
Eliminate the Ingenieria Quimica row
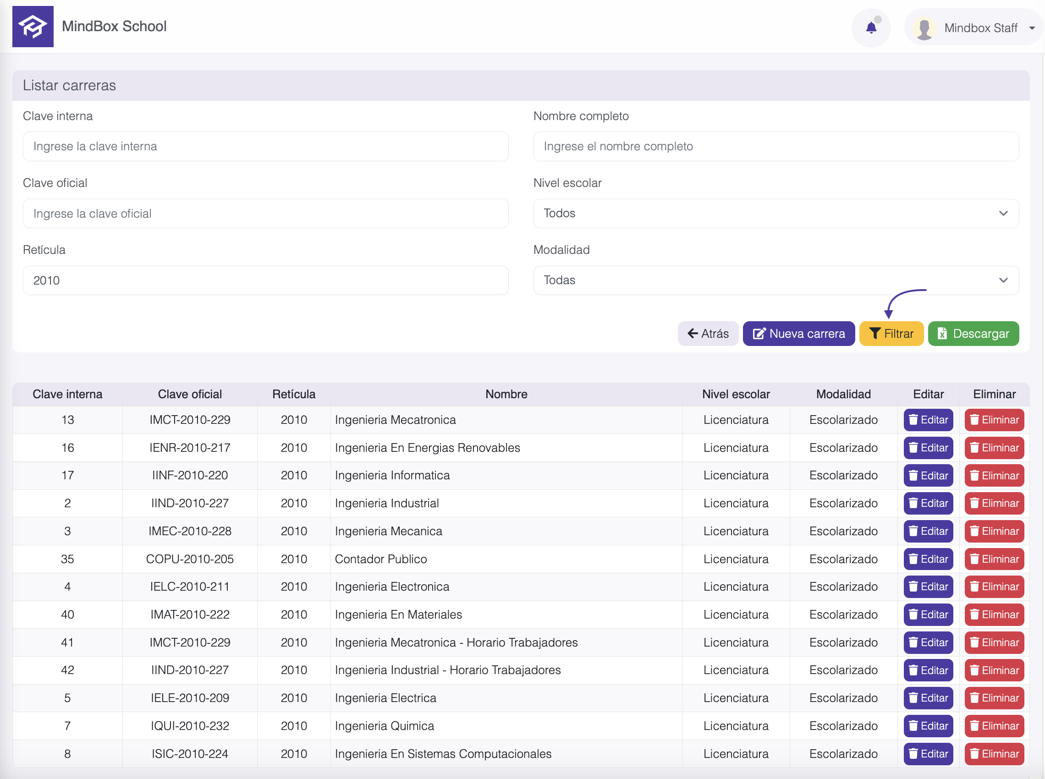point(994,726)
